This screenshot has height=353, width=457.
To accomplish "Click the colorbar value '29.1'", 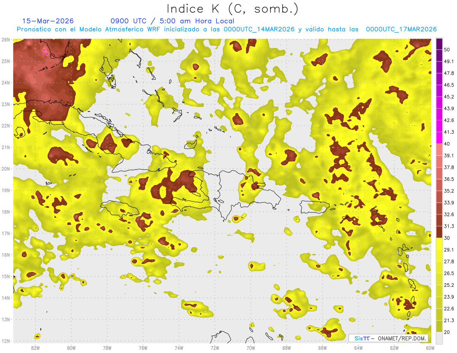I will (x=449, y=249).
